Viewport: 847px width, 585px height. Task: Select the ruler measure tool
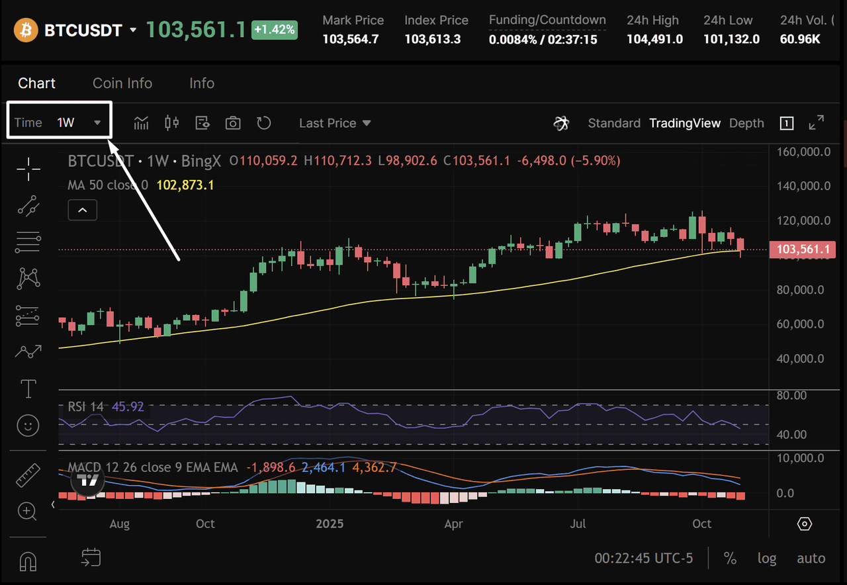tap(27, 475)
